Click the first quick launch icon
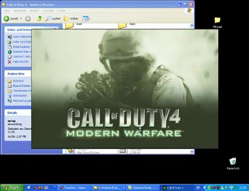 [x=29, y=188]
